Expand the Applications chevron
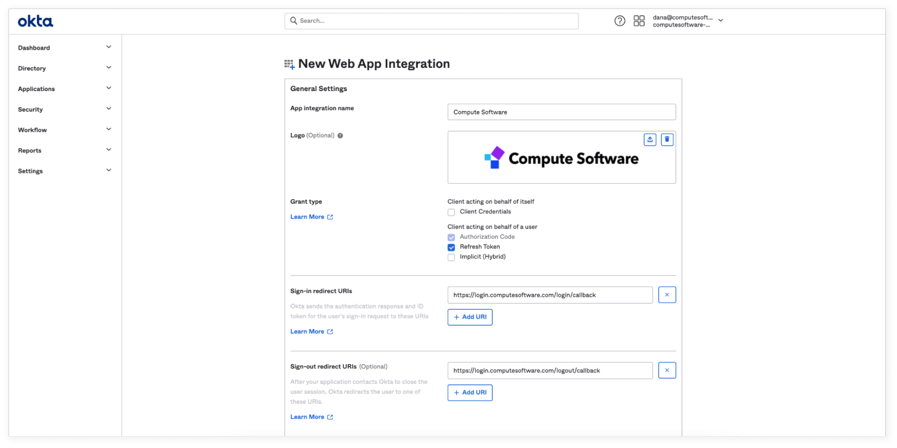This screenshot has width=897, height=448. (109, 88)
